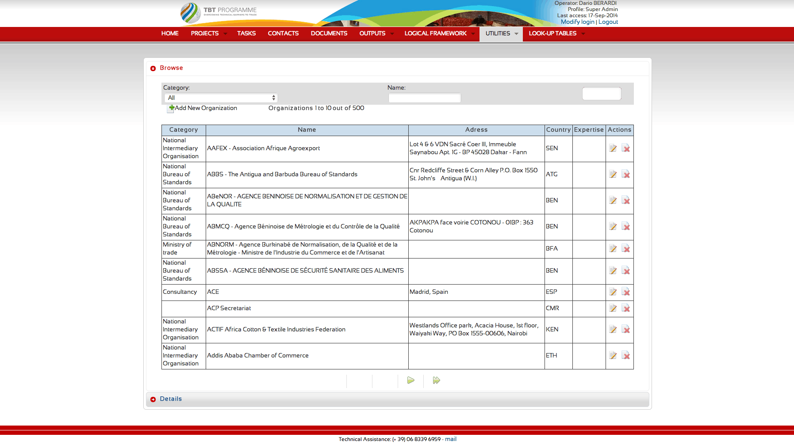
Task: Click the green plus Add Organization icon
Action: pyautogui.click(x=171, y=108)
